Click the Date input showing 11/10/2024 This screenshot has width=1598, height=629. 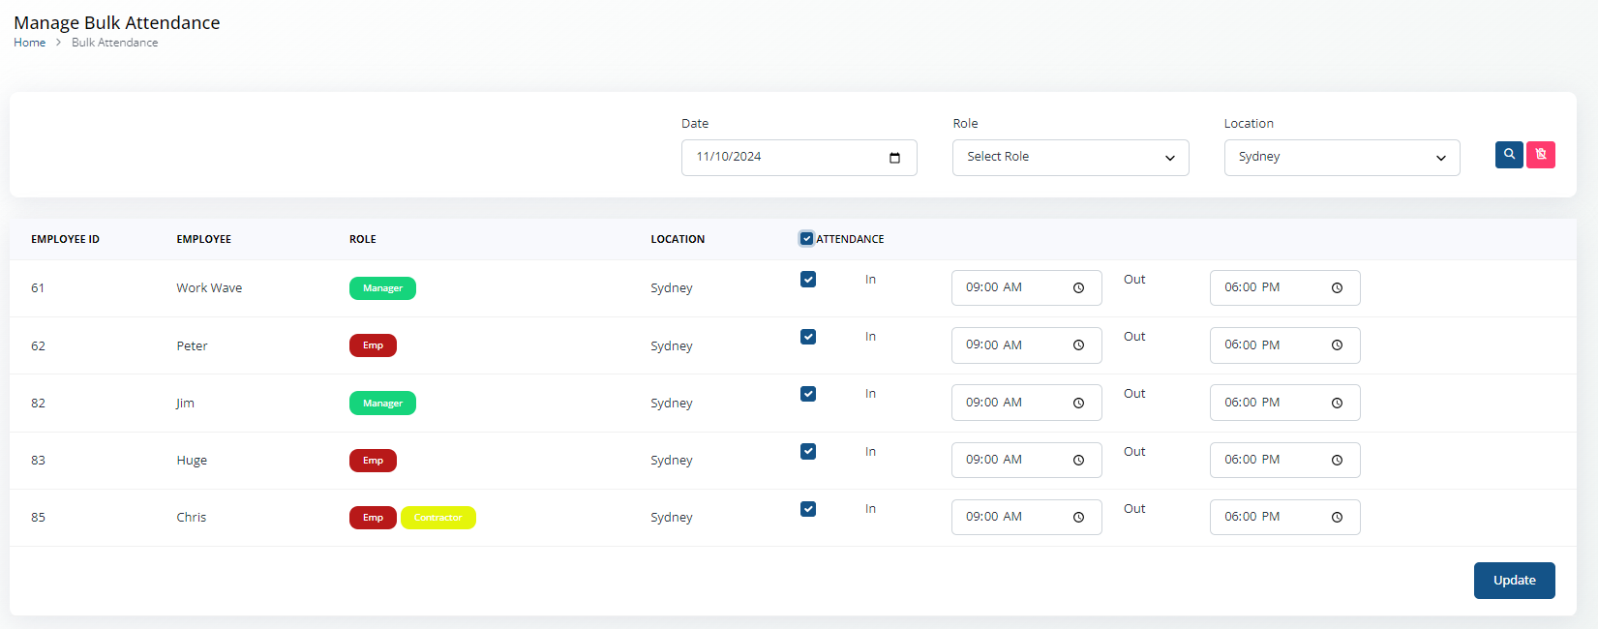pyautogui.click(x=799, y=158)
